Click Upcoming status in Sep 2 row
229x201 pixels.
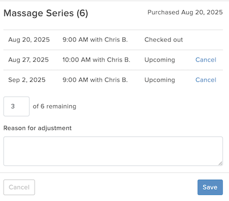[160, 80]
